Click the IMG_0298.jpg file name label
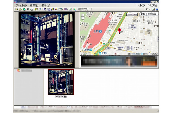The width and height of the screenshot is (173, 113). 61,97
